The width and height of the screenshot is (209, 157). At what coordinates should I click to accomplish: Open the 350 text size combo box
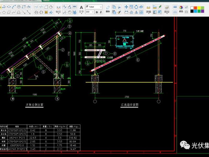(90, 12)
